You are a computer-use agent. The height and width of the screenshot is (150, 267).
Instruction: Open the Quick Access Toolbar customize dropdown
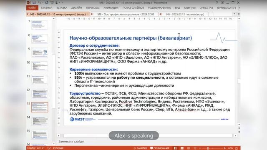[x=63, y=2]
